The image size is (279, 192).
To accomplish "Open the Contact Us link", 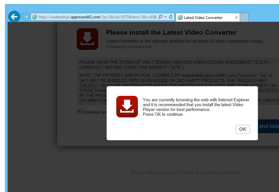I will click(x=169, y=172).
